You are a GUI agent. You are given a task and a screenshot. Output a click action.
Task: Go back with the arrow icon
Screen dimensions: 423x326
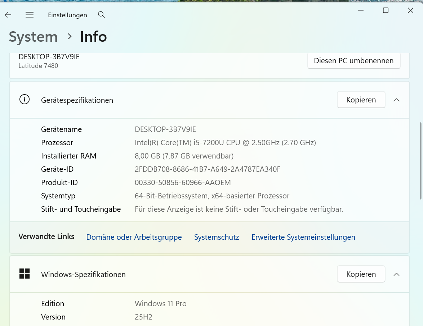tap(8, 15)
